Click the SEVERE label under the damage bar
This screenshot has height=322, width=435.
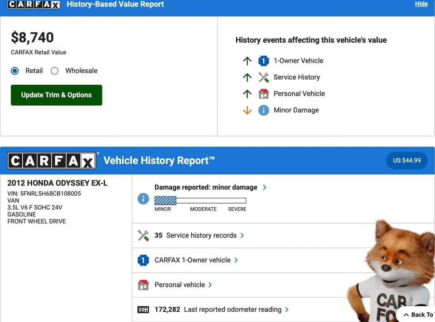pyautogui.click(x=237, y=209)
